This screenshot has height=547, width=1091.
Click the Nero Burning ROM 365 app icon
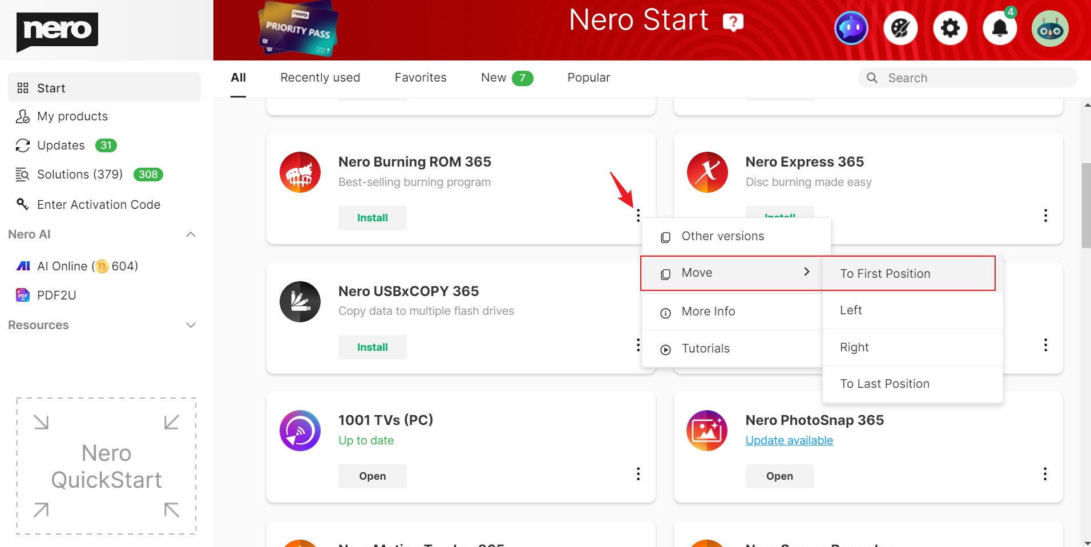click(300, 172)
